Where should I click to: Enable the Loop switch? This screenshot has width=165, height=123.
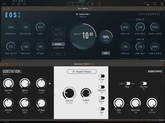(101, 109)
